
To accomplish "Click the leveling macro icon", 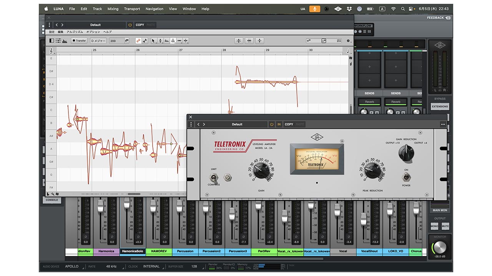I will [260, 41].
